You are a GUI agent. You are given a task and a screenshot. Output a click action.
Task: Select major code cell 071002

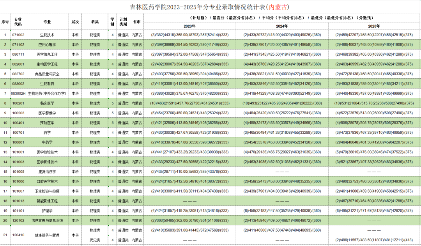18,35
